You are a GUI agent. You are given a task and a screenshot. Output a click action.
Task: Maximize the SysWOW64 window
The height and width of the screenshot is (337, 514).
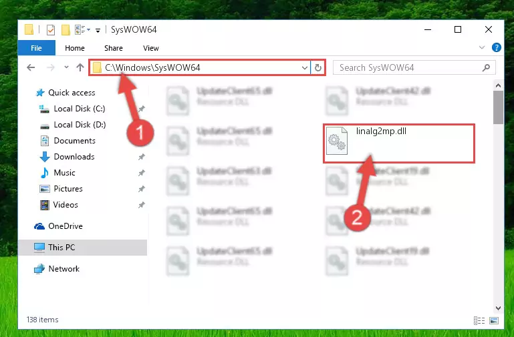click(458, 29)
